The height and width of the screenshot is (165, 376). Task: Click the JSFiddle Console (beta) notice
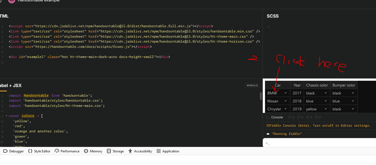click(318, 125)
